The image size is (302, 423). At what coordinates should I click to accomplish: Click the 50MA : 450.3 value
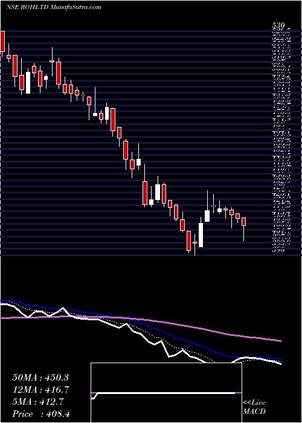[40, 378]
